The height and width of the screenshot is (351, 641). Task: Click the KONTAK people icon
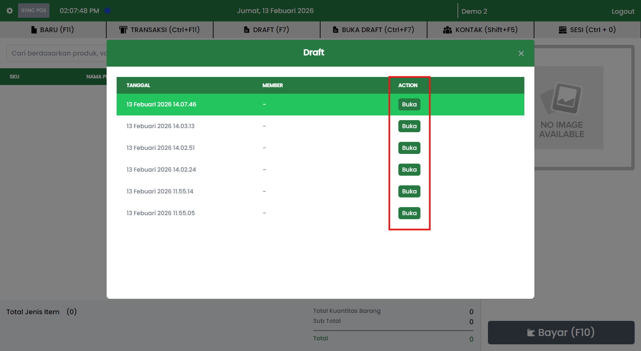447,30
